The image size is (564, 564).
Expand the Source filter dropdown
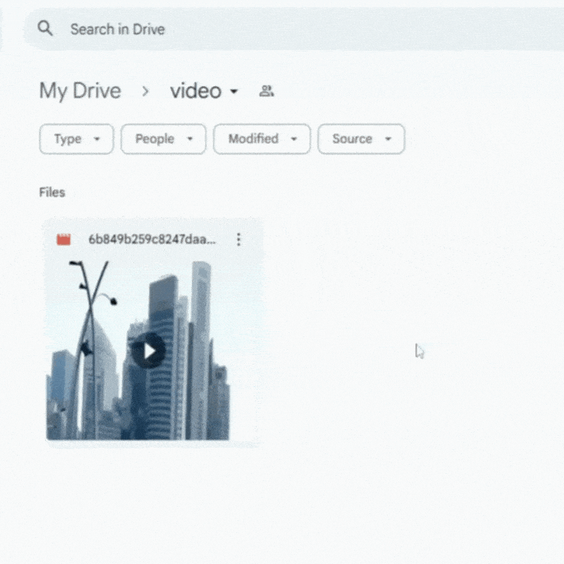point(388,140)
